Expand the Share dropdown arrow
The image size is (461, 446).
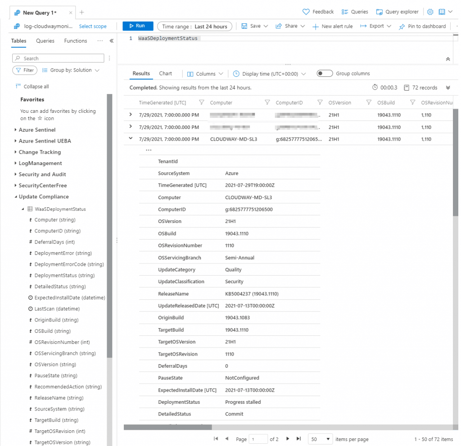point(303,26)
